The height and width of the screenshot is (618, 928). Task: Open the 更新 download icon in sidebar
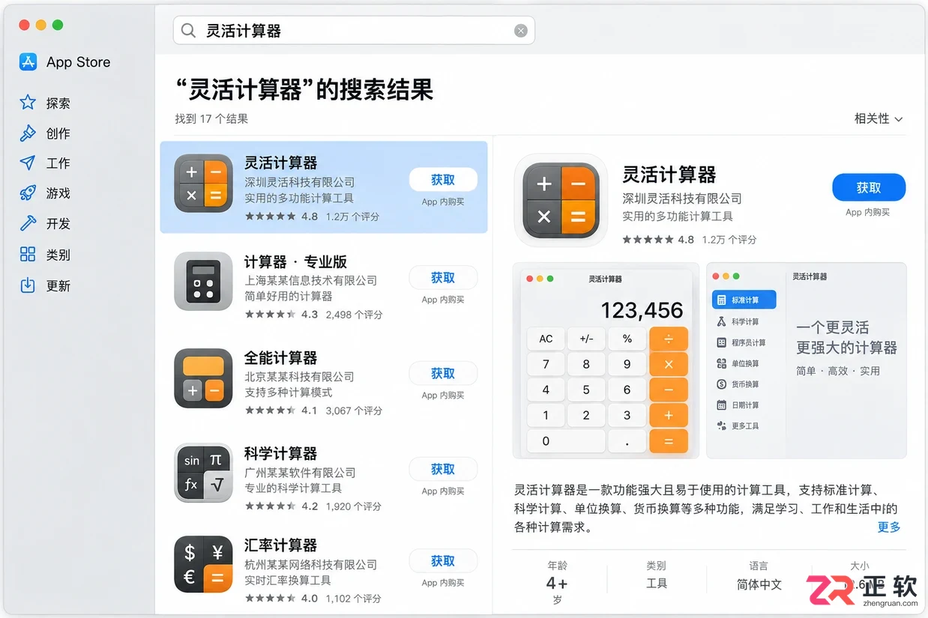point(28,285)
